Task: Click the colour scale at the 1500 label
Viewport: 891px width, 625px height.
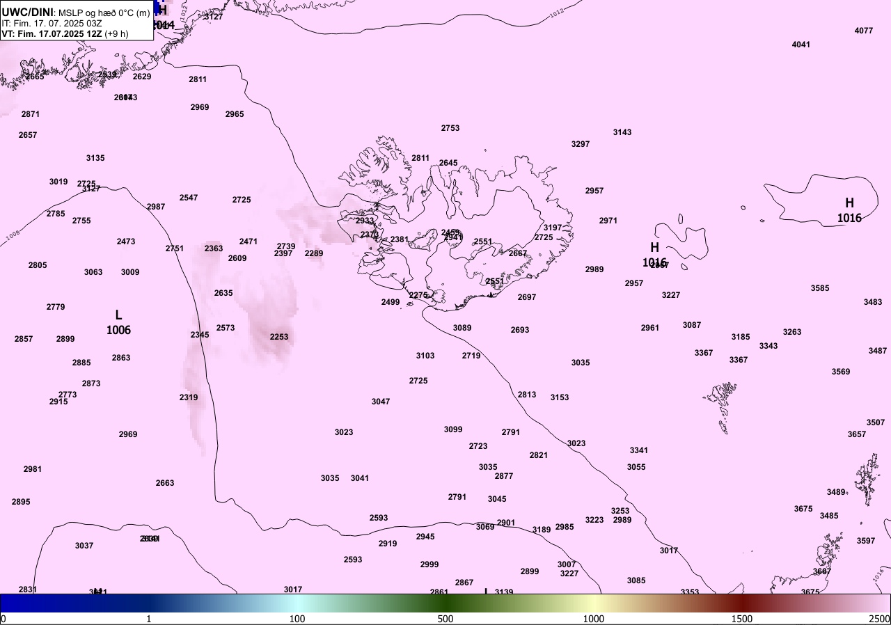Action: (x=742, y=619)
